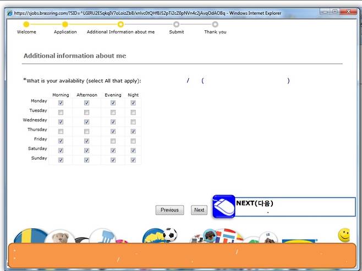This screenshot has width=362, height=271.
Task: Click the orange banner at bottom
Action: click(180, 256)
